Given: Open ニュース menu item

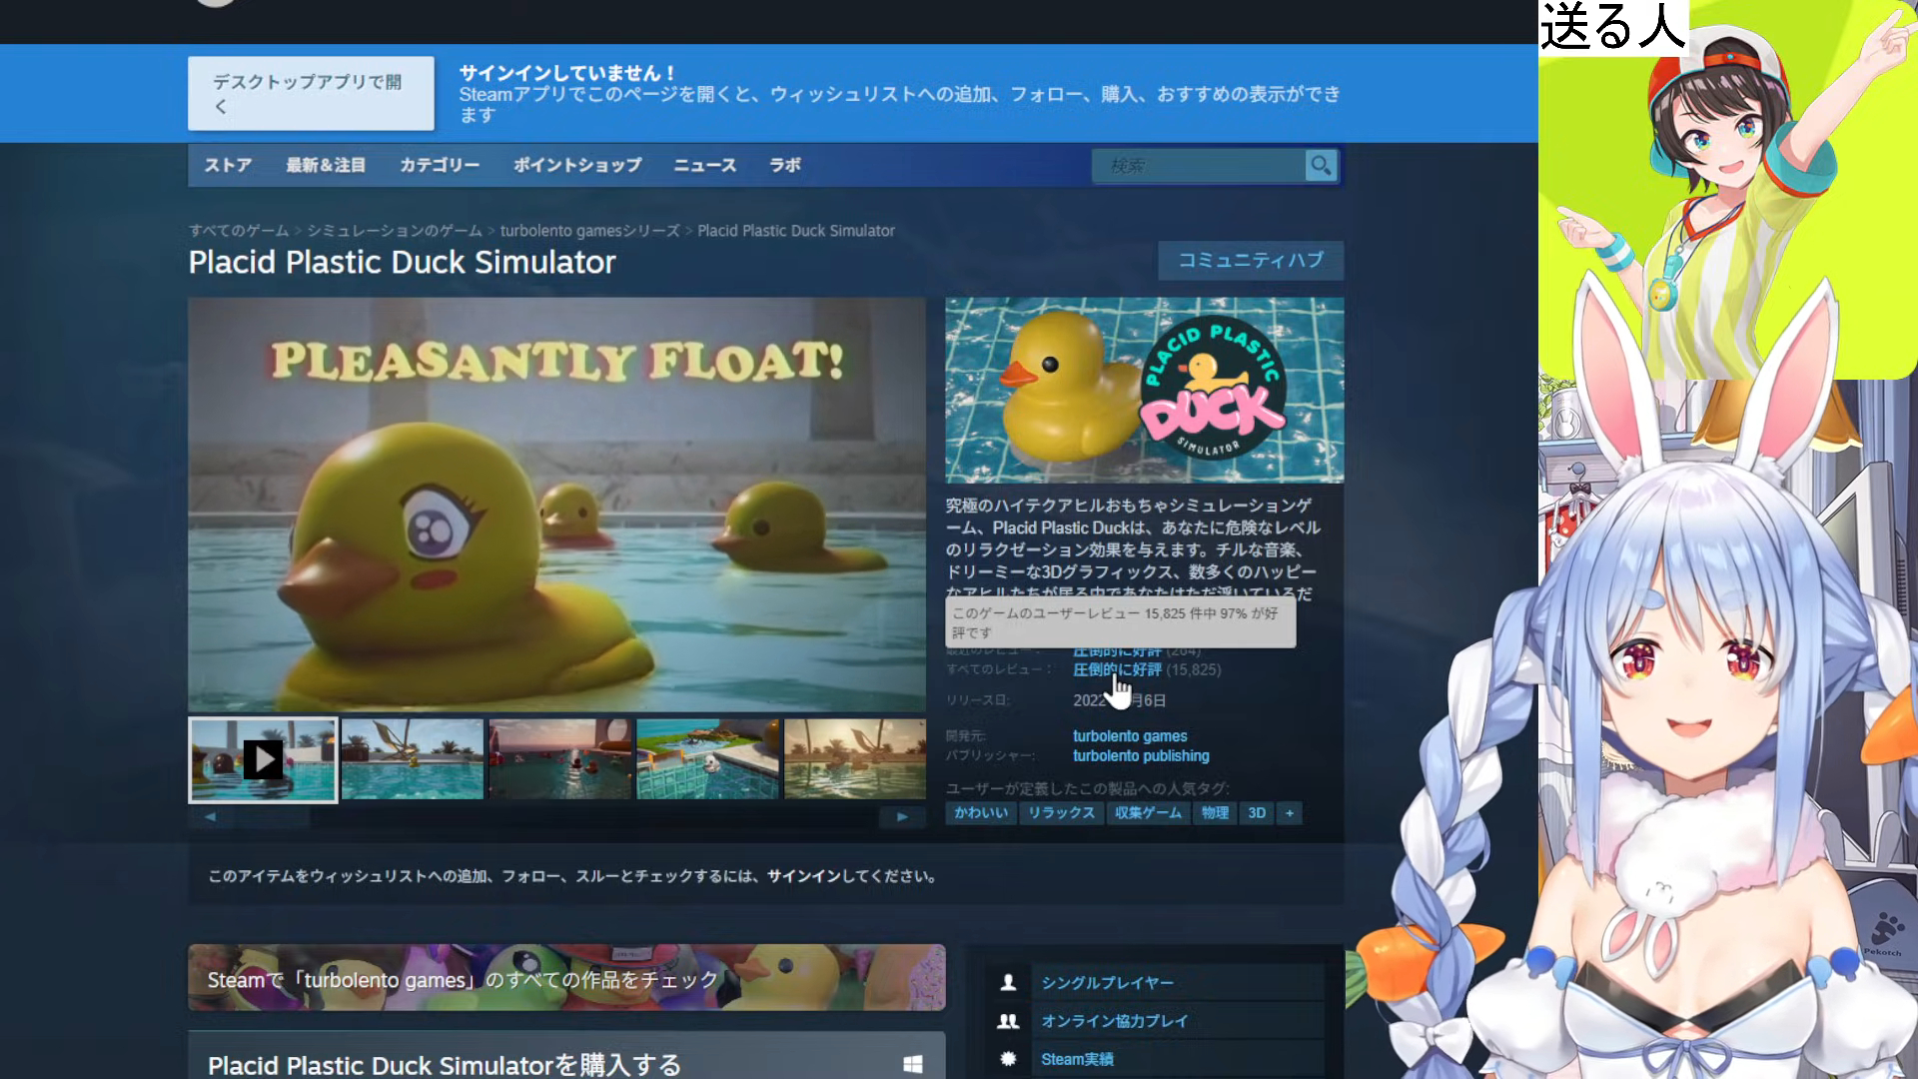Looking at the screenshot, I should [704, 165].
